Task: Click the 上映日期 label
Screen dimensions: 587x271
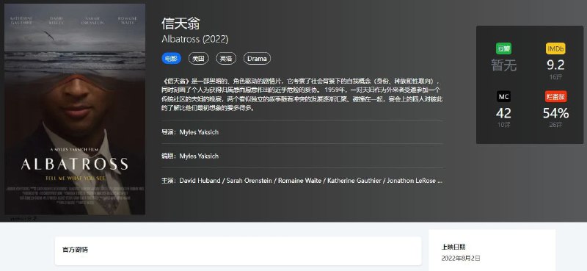Action: pos(453,247)
